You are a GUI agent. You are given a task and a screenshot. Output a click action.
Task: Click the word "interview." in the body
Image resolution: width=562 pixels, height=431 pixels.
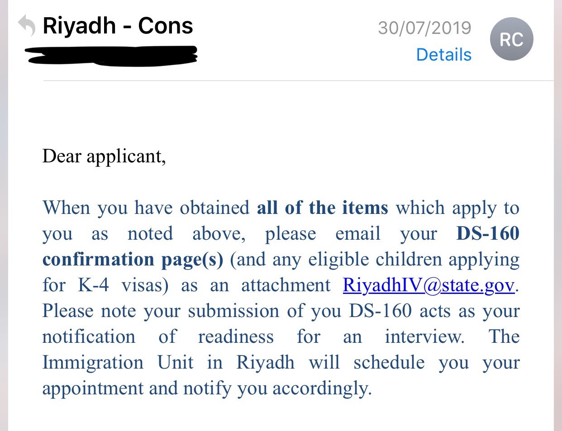pyautogui.click(x=424, y=337)
